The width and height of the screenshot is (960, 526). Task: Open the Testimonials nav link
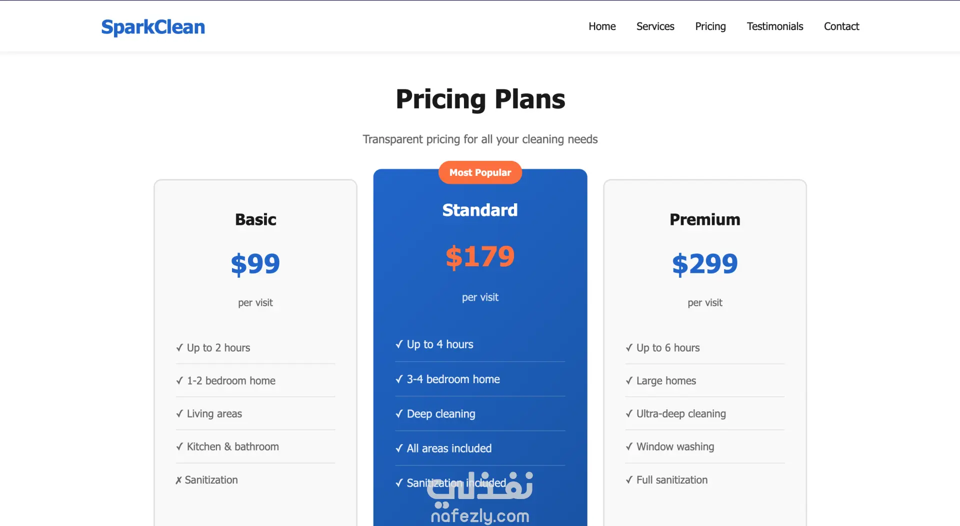click(774, 26)
